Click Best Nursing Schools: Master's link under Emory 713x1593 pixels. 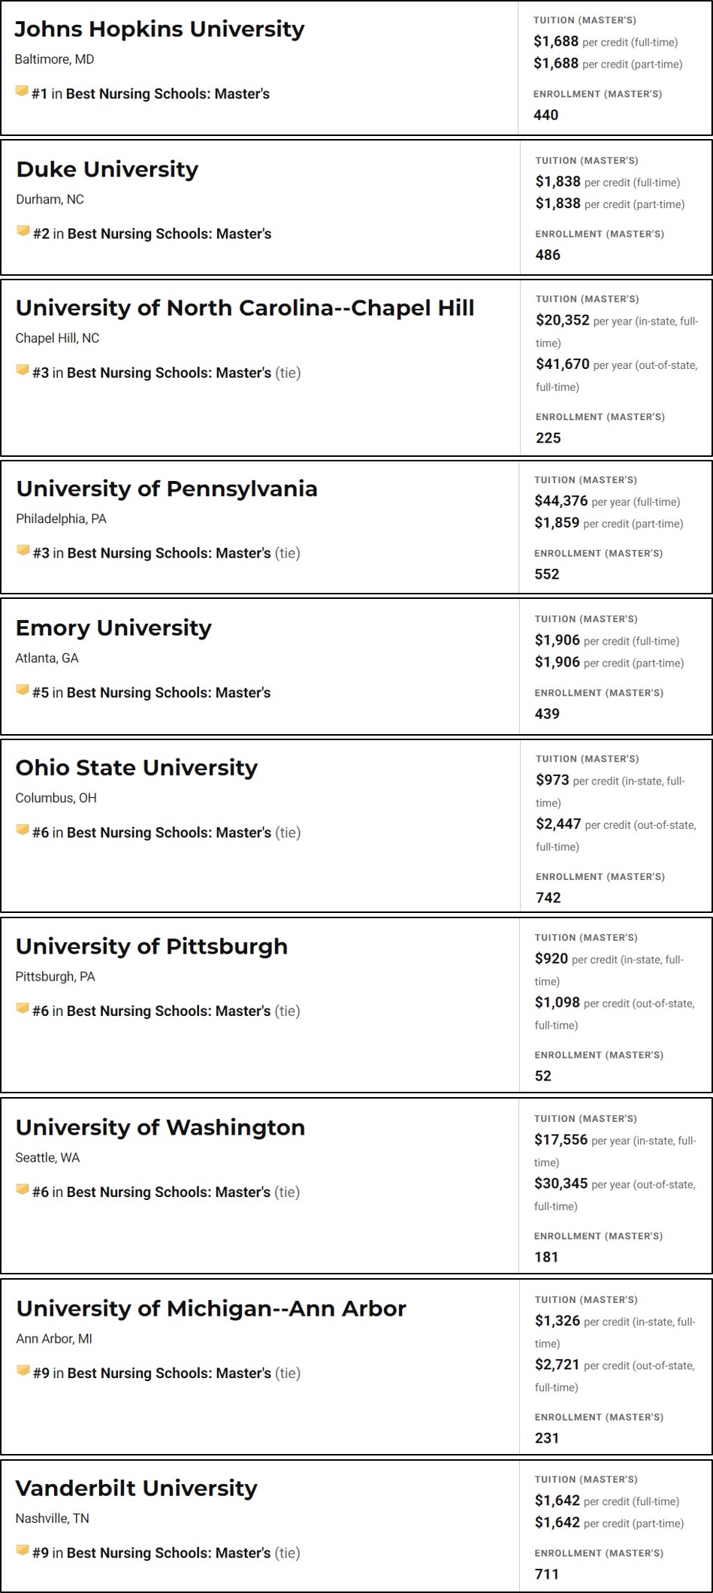click(x=168, y=692)
